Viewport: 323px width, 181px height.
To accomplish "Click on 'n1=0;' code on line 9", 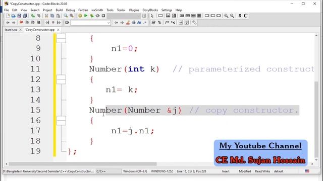I will [x=125, y=49].
